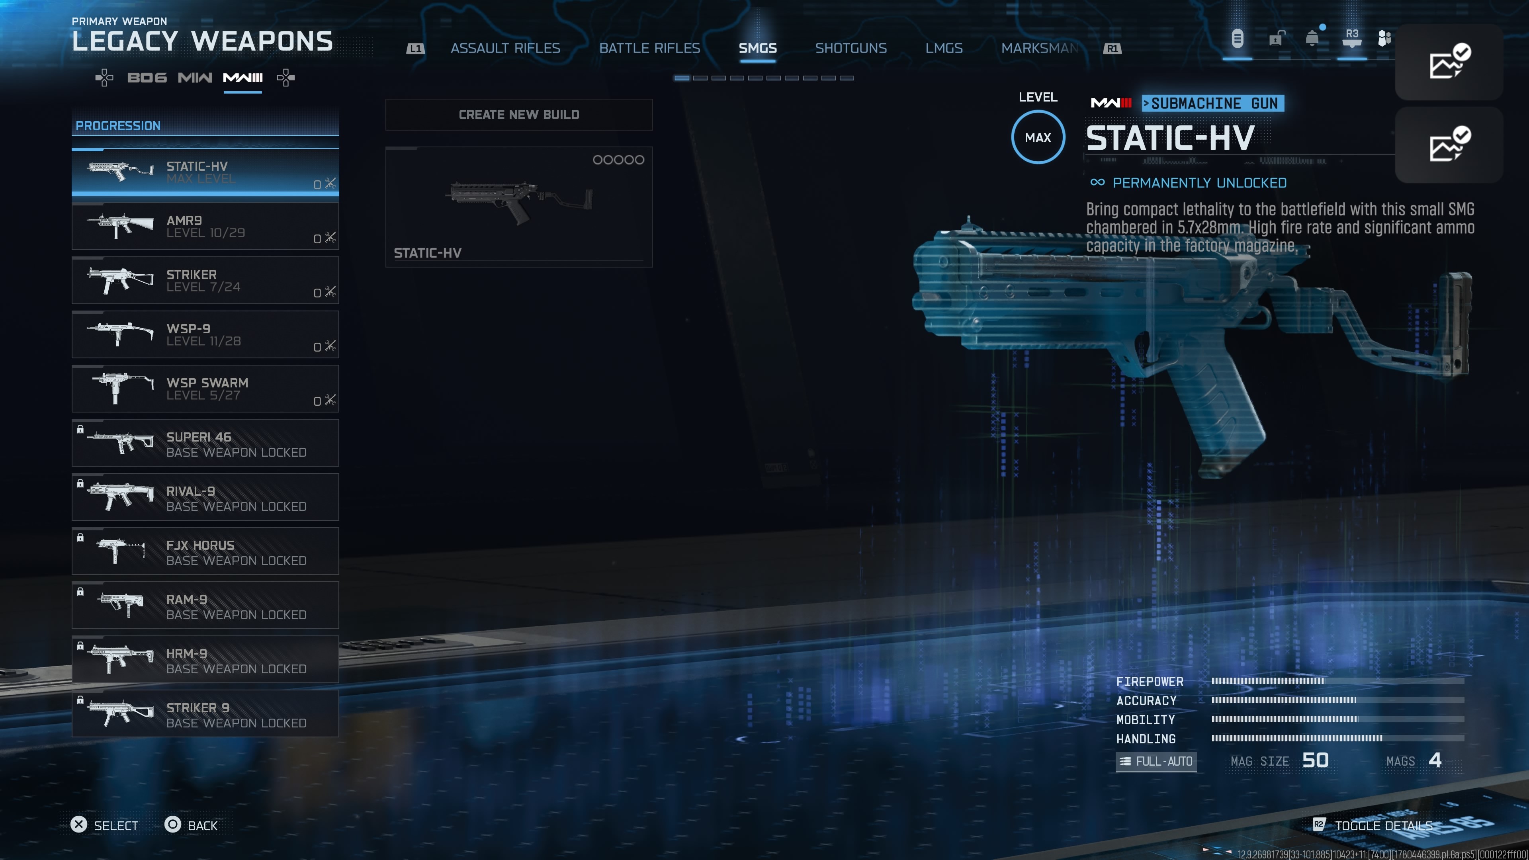This screenshot has height=860, width=1529.
Task: Switch to the LMGs tab
Action: pyautogui.click(x=944, y=48)
